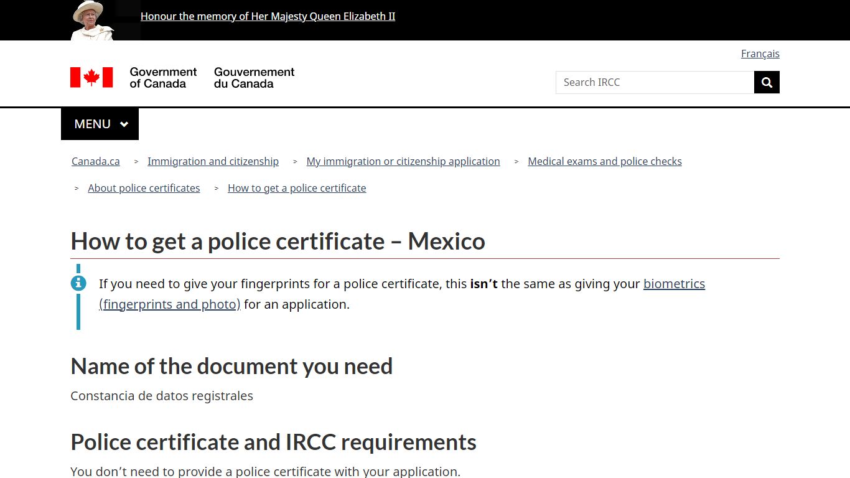
Task: Click the search magnifier icon button
Action: (x=767, y=82)
